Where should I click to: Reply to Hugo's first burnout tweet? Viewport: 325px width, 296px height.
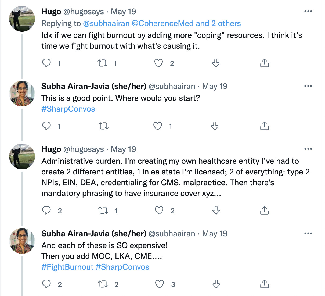click(x=46, y=63)
